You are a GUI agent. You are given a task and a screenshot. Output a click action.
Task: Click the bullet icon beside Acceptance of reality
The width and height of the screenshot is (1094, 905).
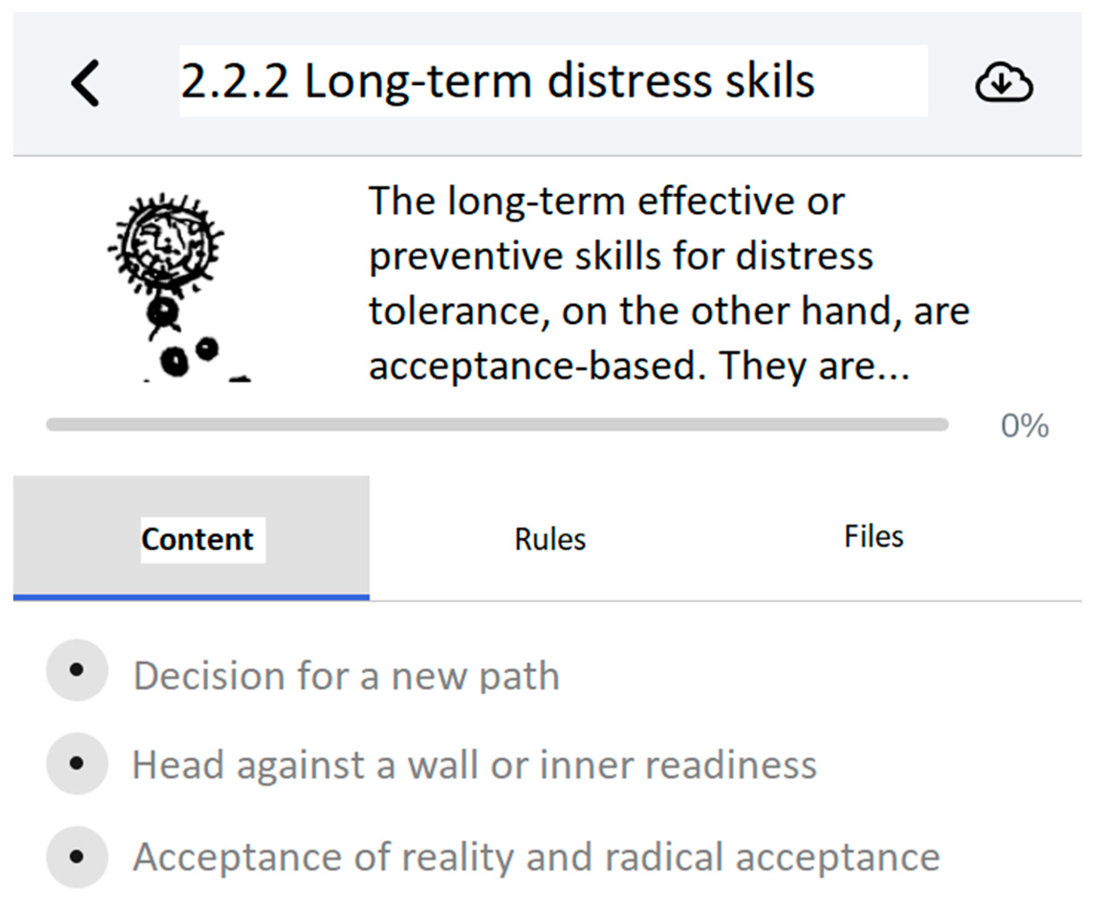tap(76, 857)
